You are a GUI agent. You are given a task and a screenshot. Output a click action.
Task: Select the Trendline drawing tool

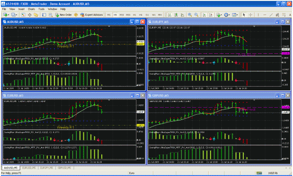tap(271, 15)
